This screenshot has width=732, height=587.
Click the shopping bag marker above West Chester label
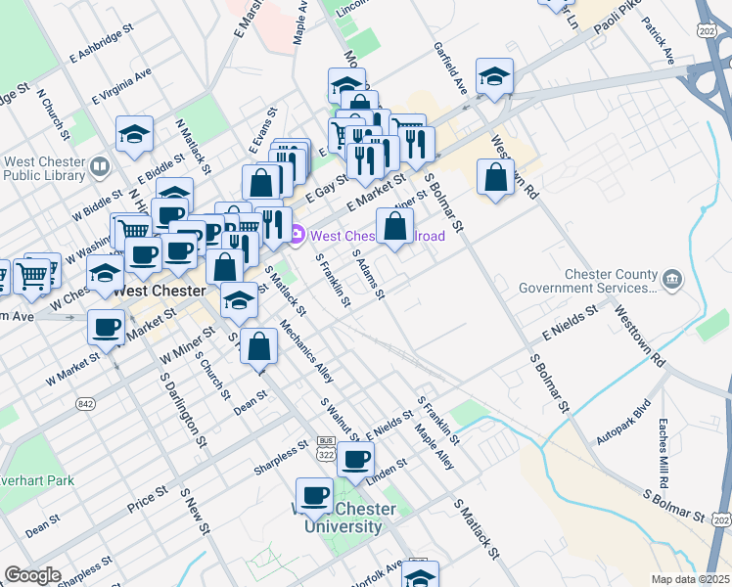224,269
